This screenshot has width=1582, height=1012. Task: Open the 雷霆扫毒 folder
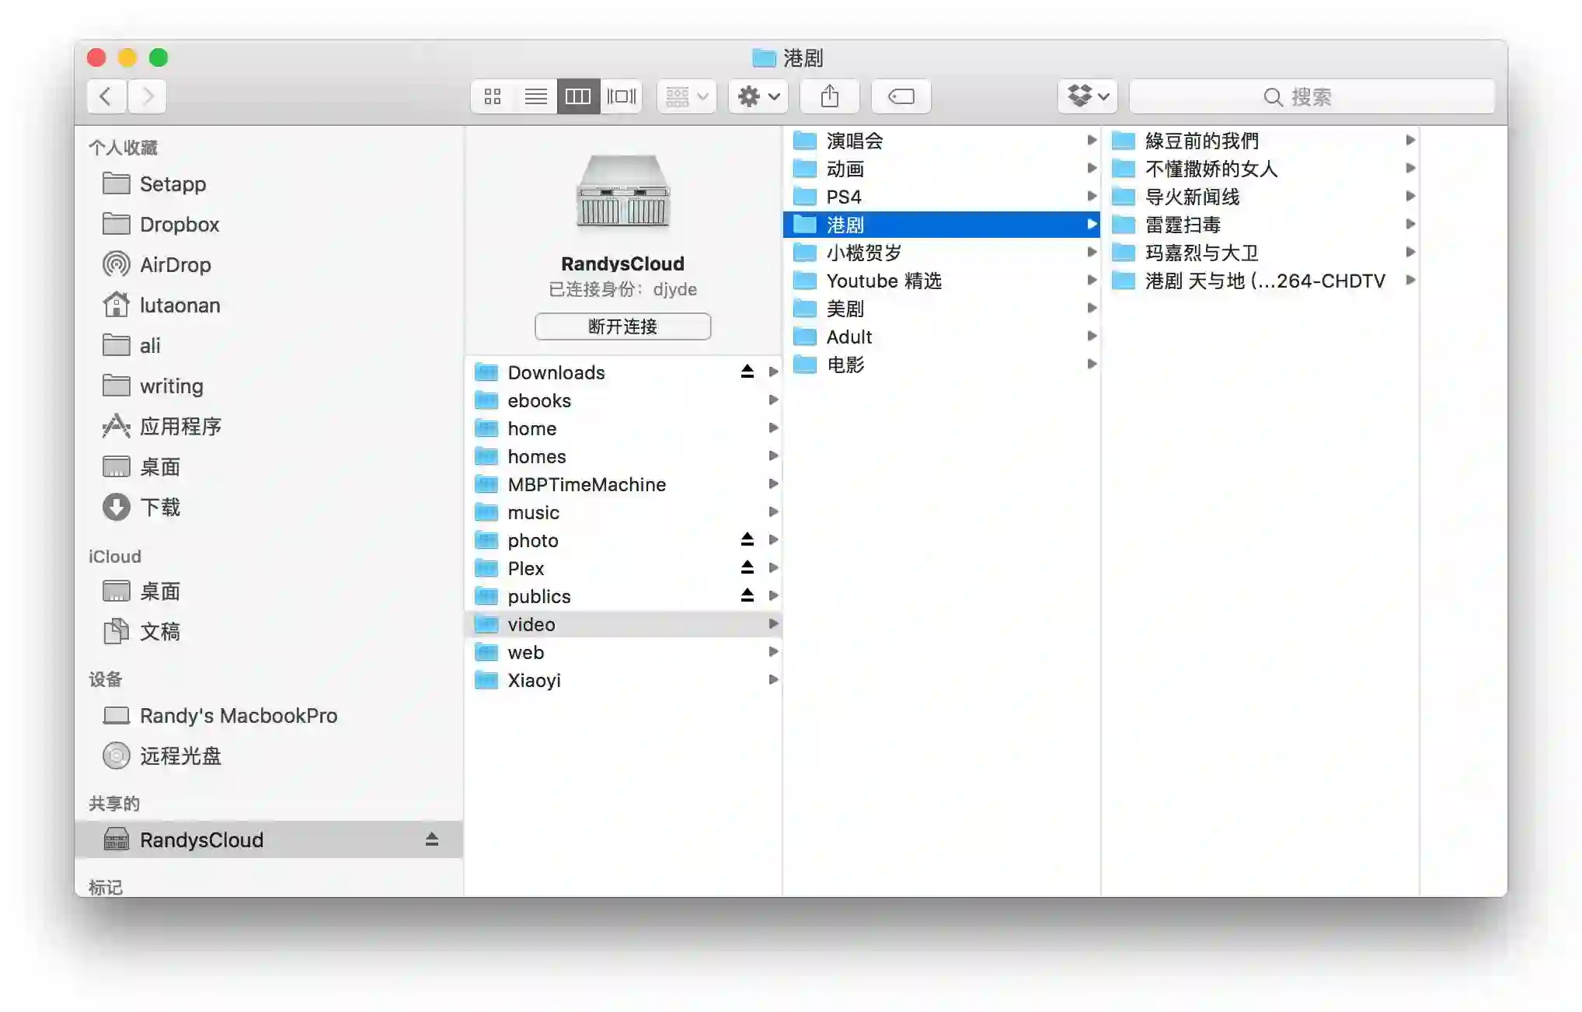coord(1183,225)
